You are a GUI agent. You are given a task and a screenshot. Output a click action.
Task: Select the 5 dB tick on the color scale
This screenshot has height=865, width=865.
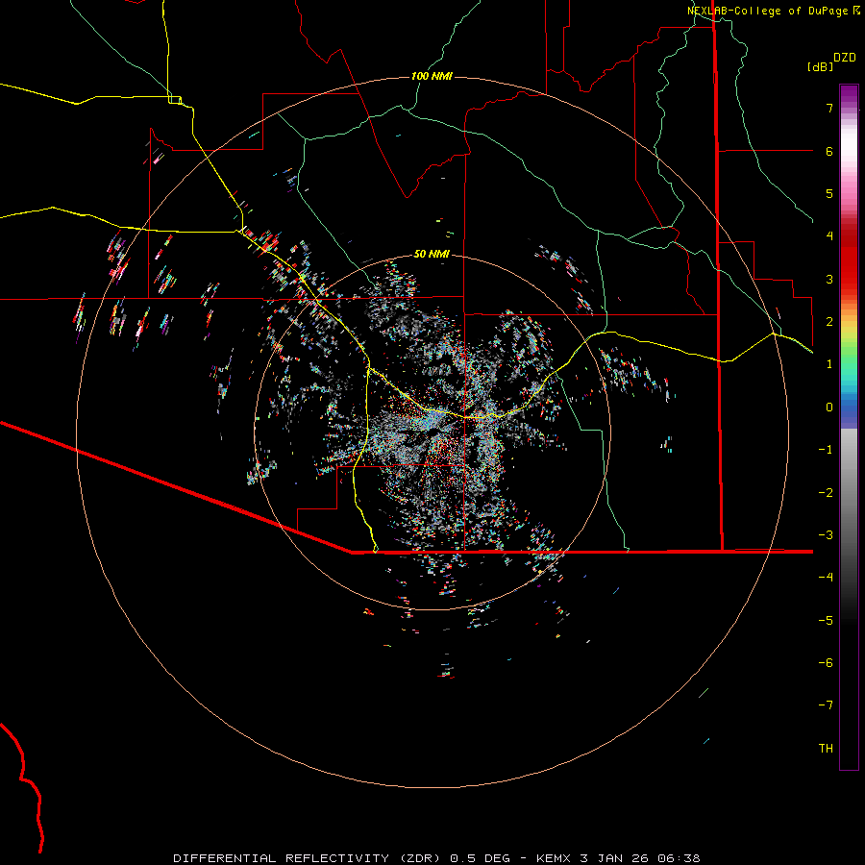(x=829, y=193)
